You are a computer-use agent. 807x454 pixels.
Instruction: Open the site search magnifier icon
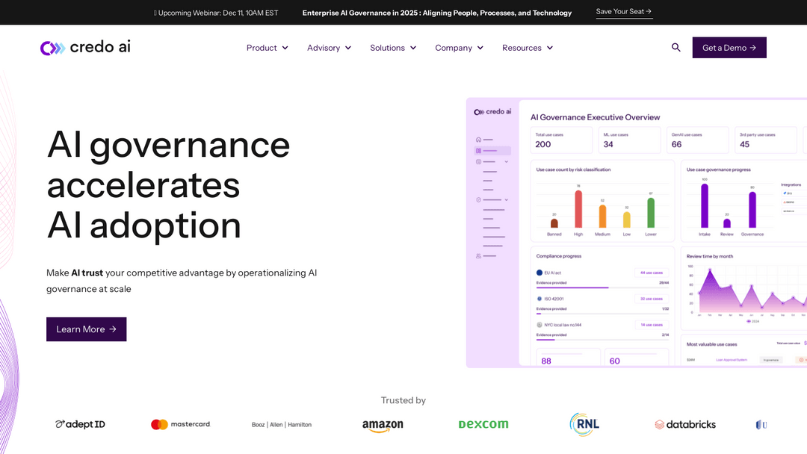pyautogui.click(x=675, y=47)
